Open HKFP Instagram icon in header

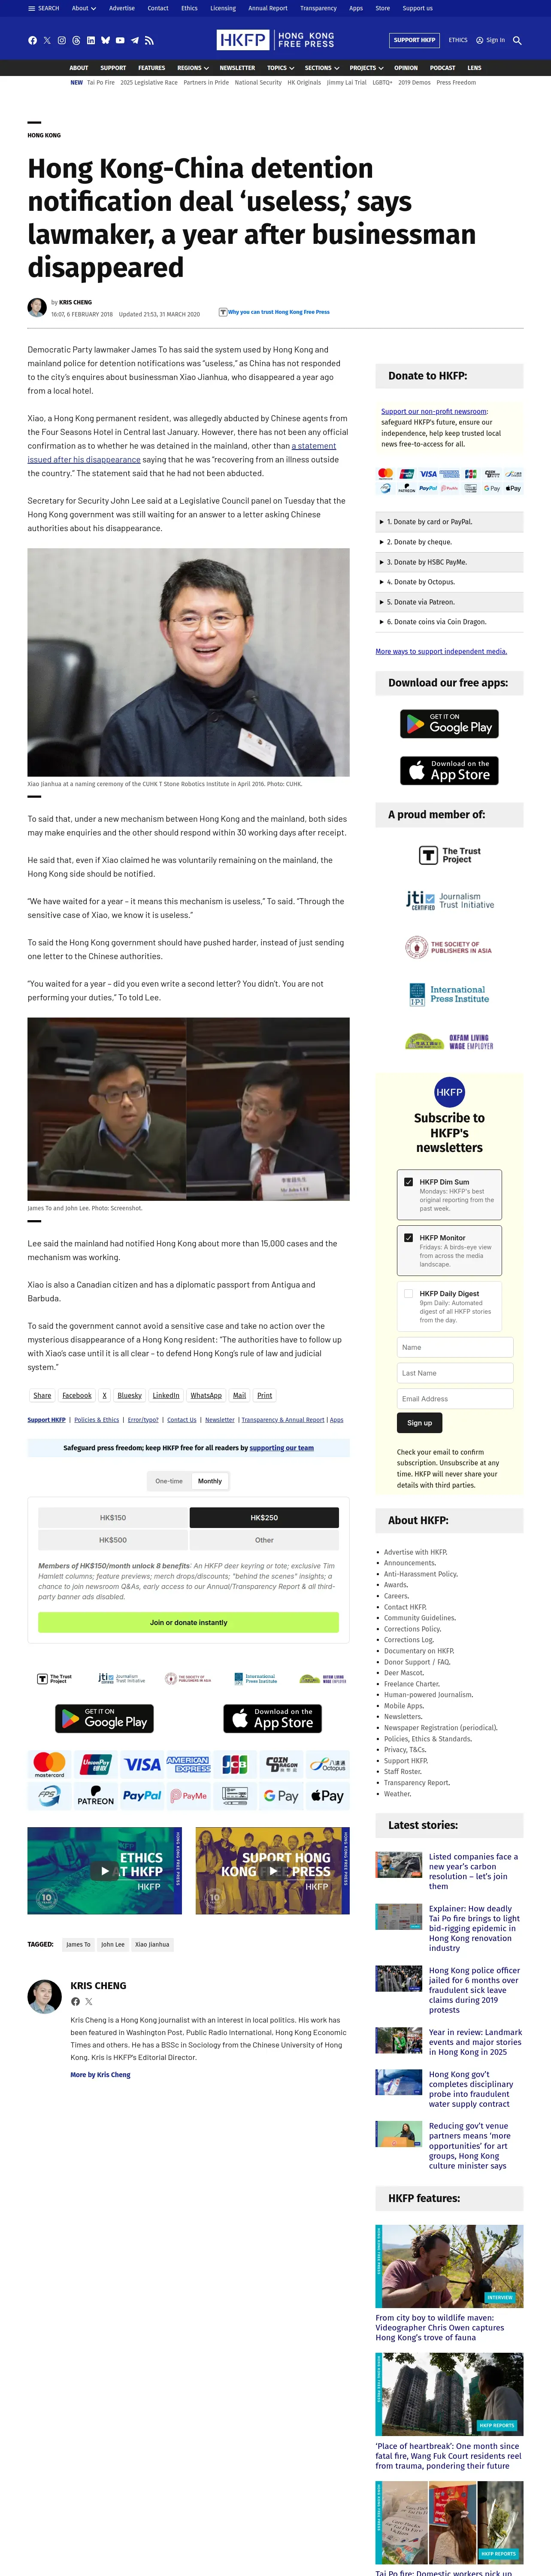(61, 41)
